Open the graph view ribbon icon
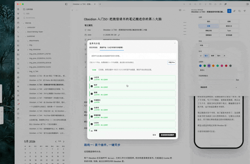This screenshot has height=164, width=250. (18, 14)
